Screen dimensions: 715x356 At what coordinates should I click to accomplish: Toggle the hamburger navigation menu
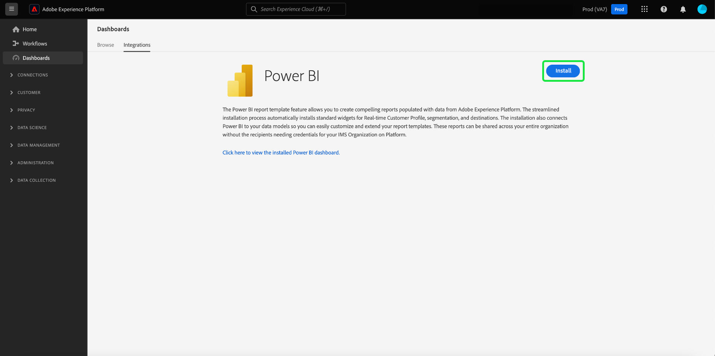tap(12, 9)
